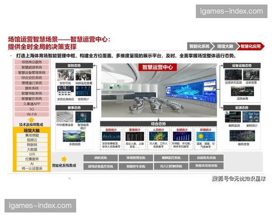Open the 能耗统计 thumbnail
The width and height of the screenshot is (272, 217).
pyautogui.click(x=251, y=117)
